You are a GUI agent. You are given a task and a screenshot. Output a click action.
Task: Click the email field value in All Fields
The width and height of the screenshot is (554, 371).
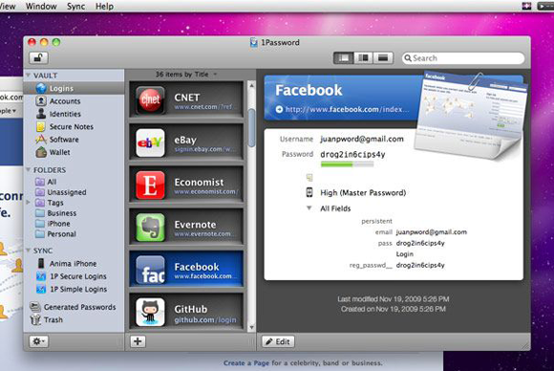432,232
